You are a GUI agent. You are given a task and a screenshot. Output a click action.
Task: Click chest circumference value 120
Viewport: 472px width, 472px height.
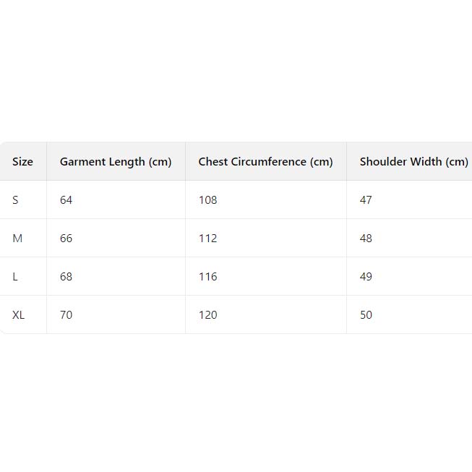[207, 315]
